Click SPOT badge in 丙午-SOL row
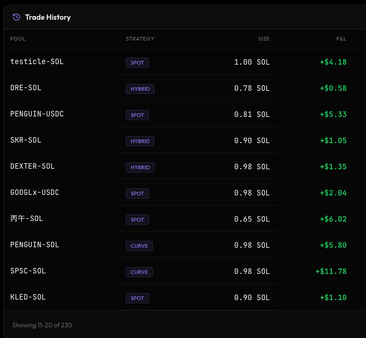Screen dimensions: 366x338 coord(137,220)
